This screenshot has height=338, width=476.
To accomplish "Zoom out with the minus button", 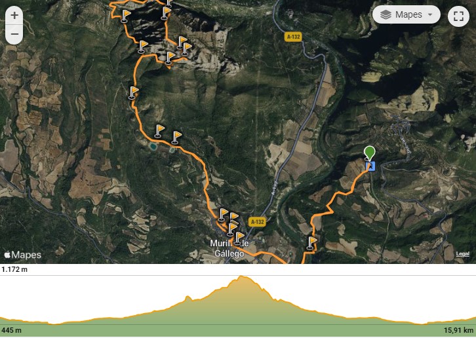I will click(x=14, y=34).
